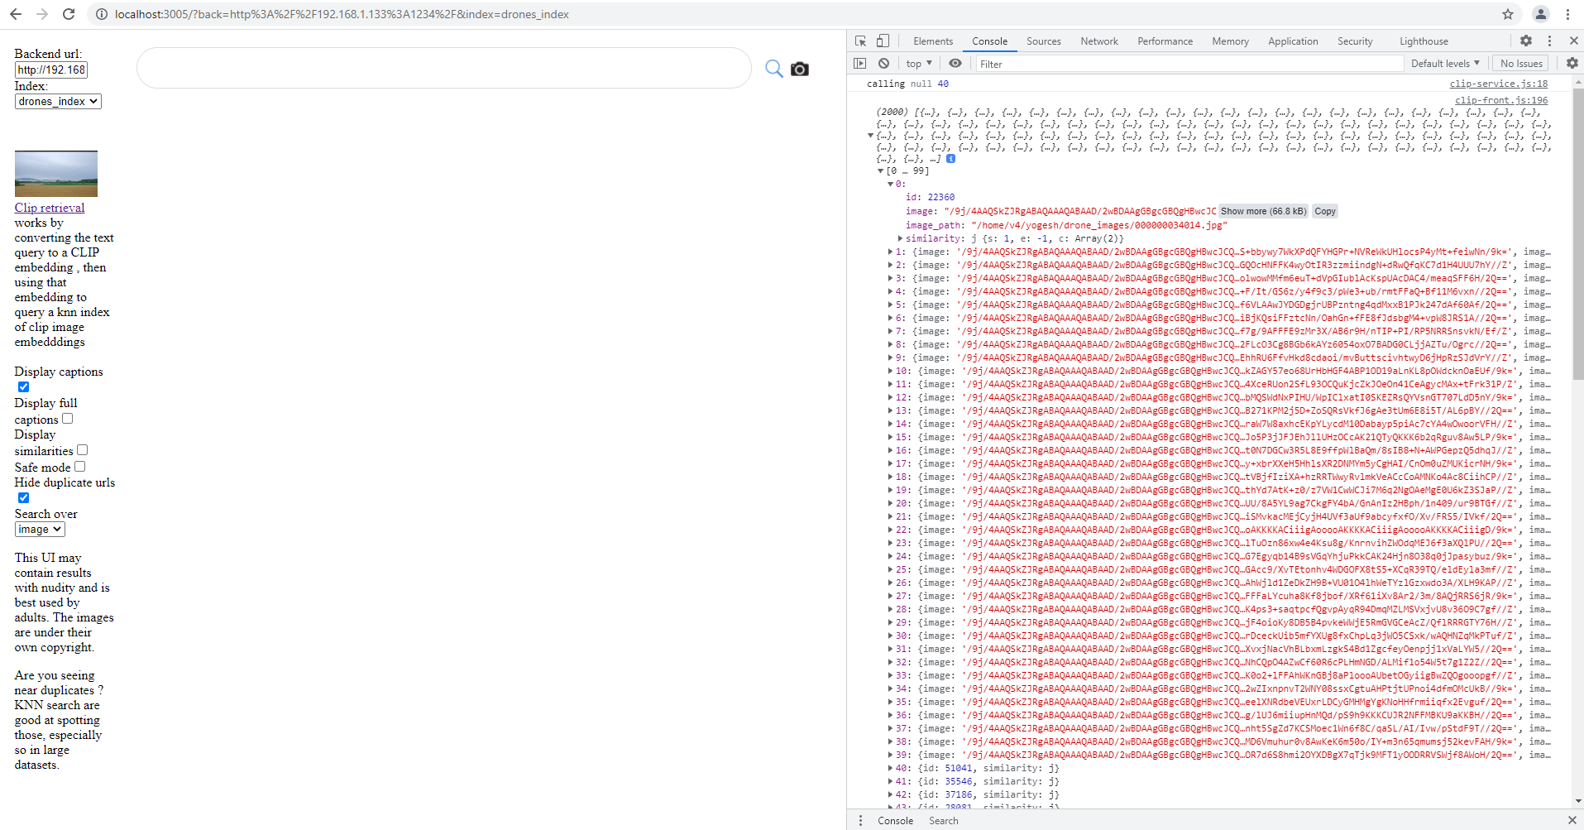Enable Safe mode
The image size is (1584, 830).
point(79,466)
